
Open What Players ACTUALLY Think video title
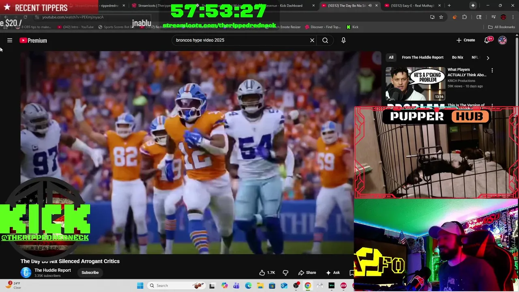pos(467,72)
